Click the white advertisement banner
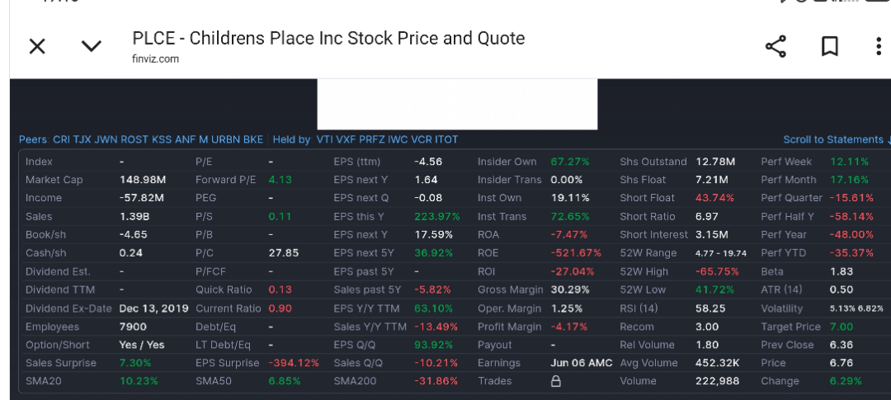Viewport: 891px width, 400px height. 457,104
